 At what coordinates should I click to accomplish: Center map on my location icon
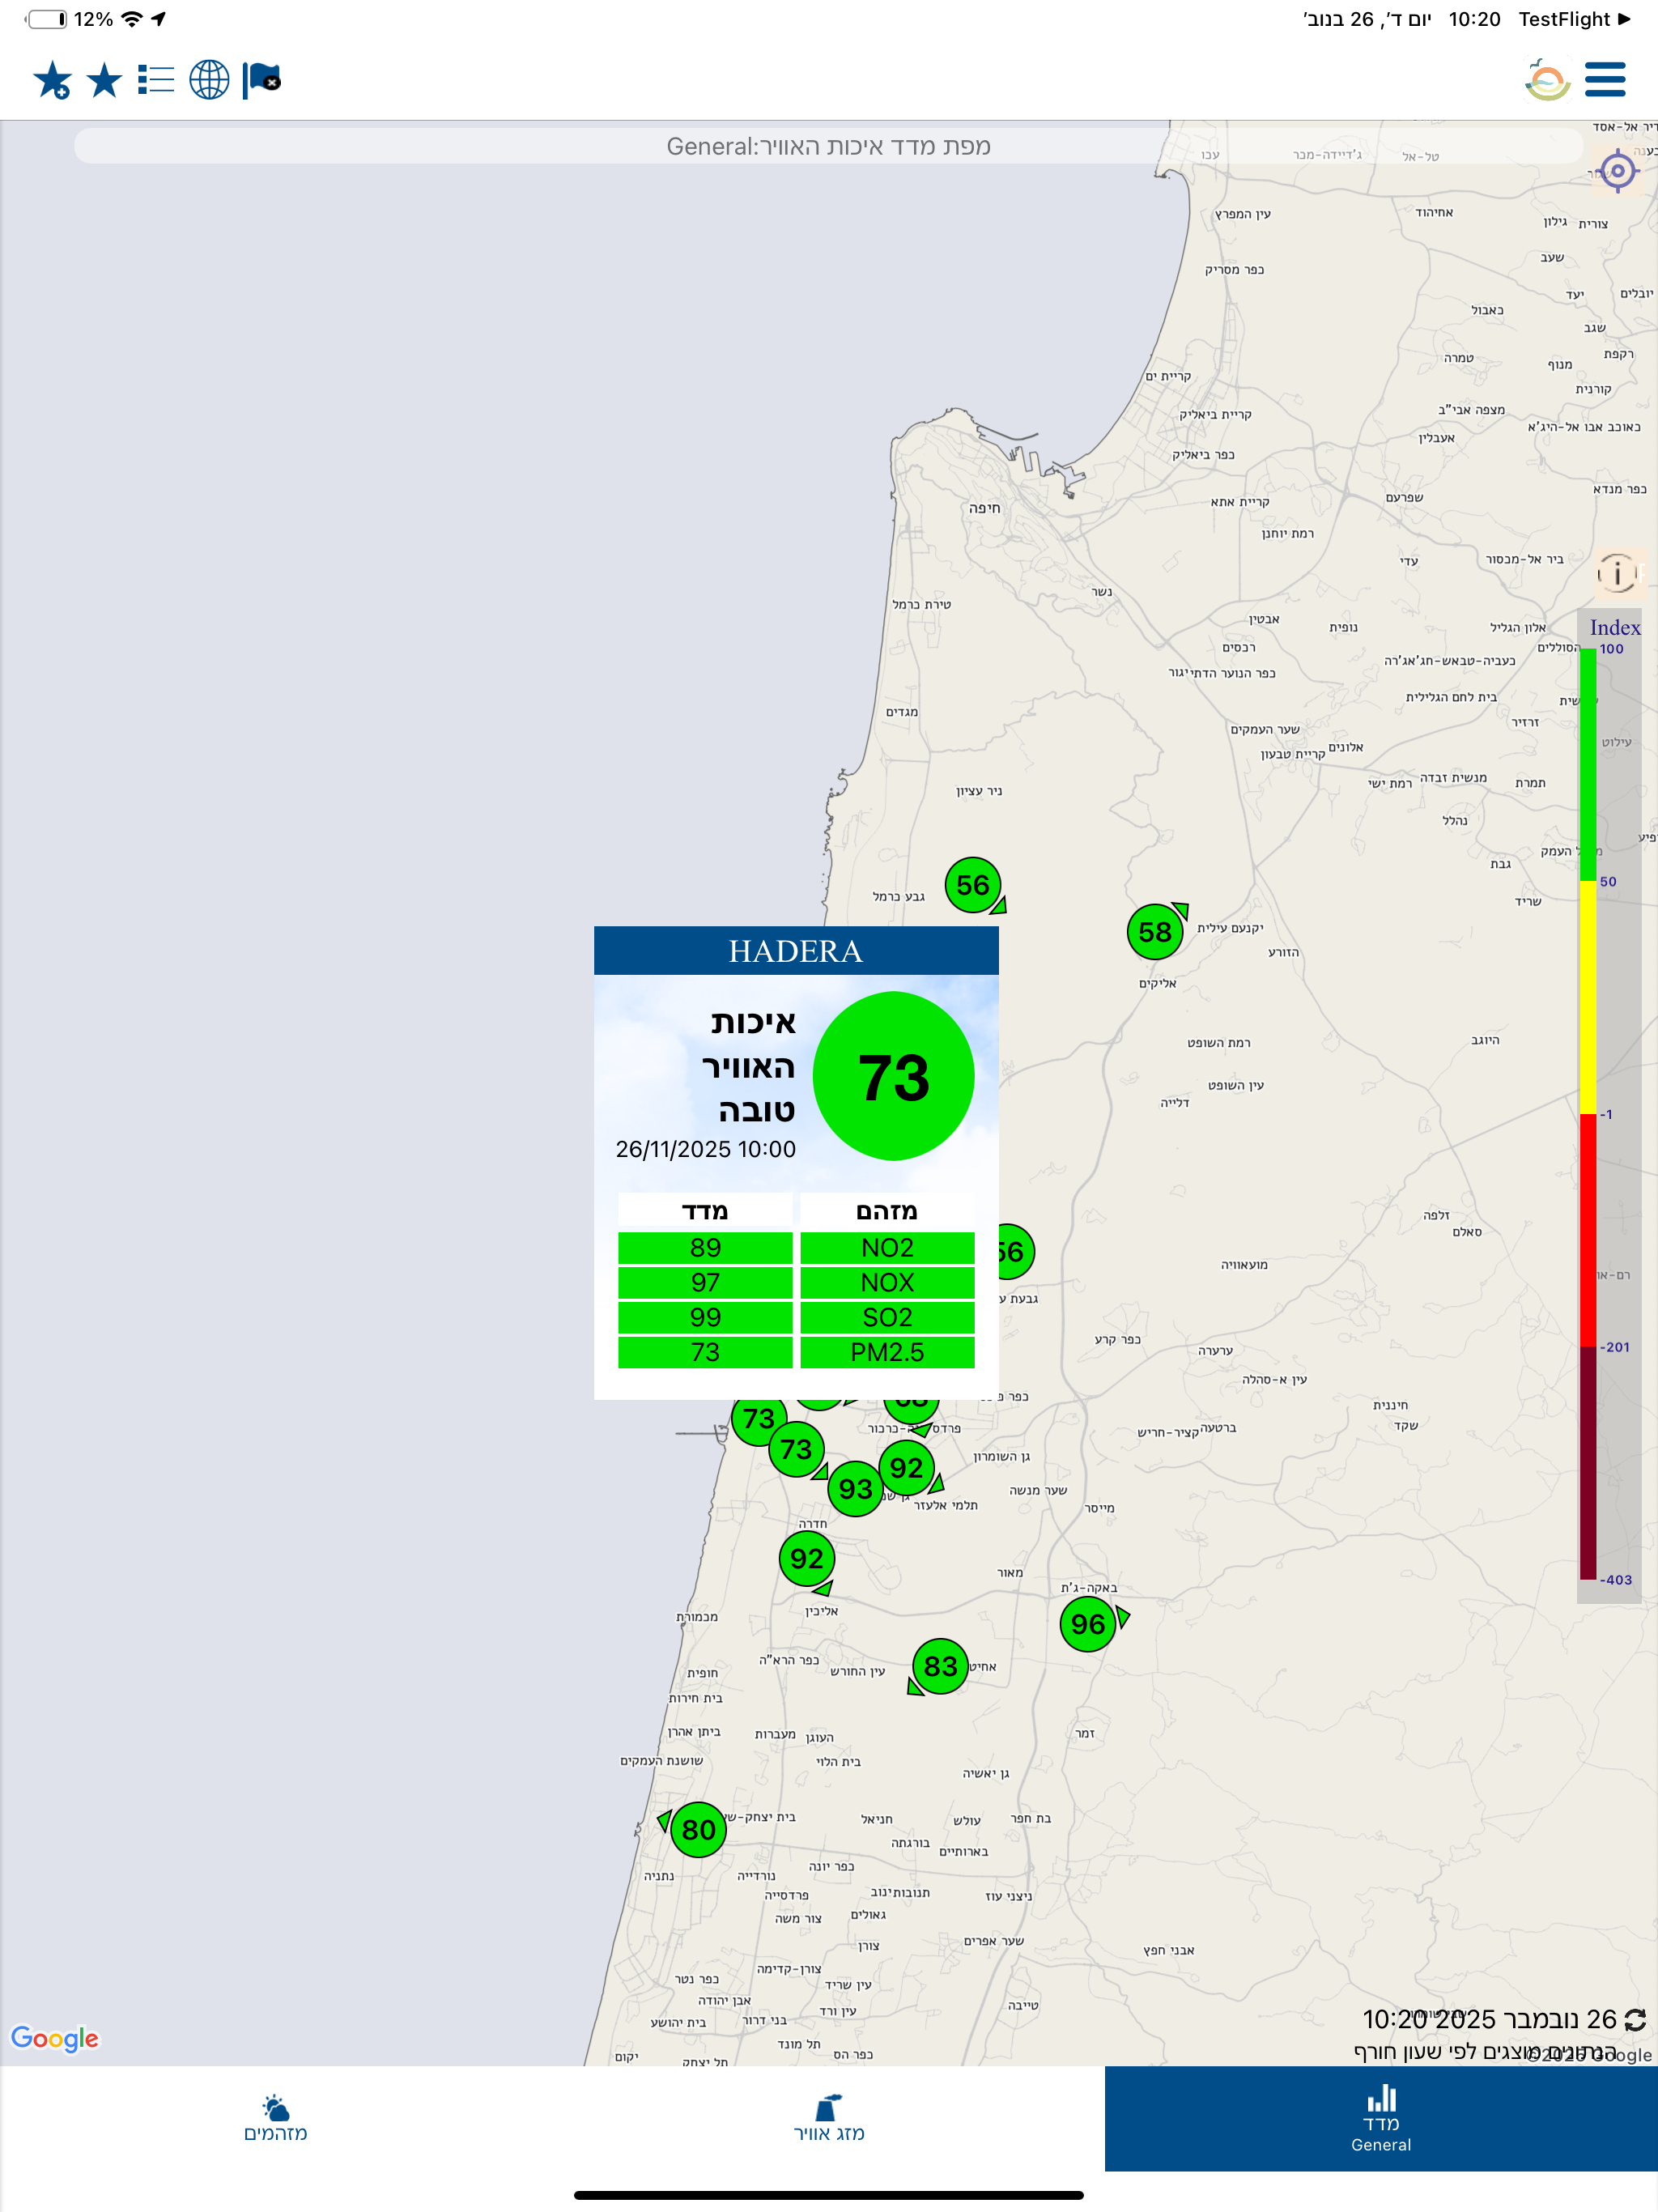1617,171
